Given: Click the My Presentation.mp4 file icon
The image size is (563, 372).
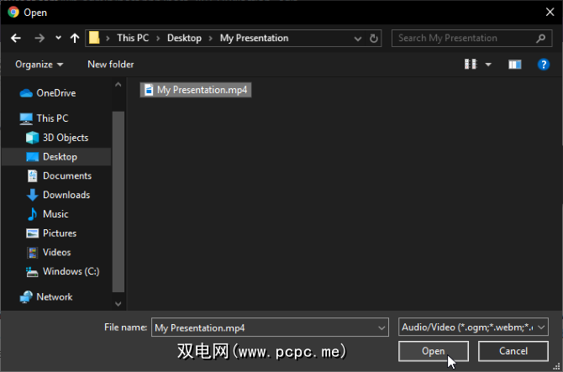Looking at the screenshot, I should pyautogui.click(x=149, y=90).
